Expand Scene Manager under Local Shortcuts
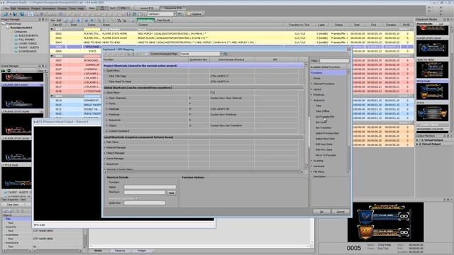This screenshot has height=255, width=454. click(105, 159)
